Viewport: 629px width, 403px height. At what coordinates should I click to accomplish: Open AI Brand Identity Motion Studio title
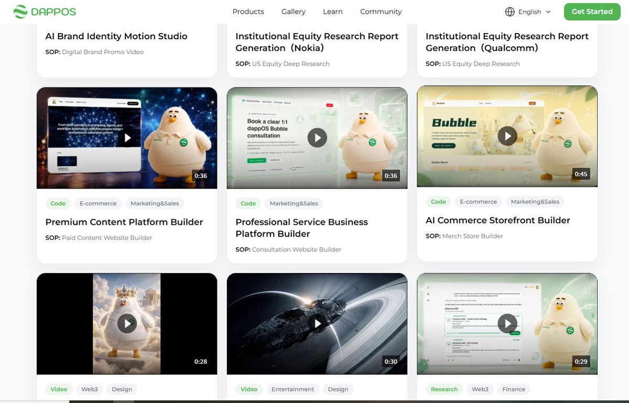pyautogui.click(x=116, y=36)
